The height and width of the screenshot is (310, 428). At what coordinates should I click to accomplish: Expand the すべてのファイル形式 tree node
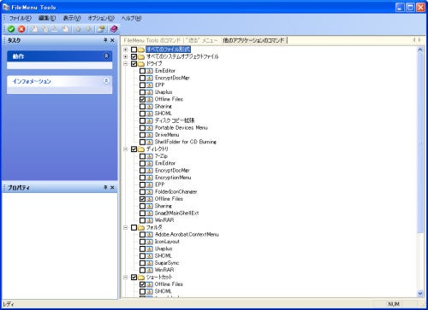coord(125,50)
